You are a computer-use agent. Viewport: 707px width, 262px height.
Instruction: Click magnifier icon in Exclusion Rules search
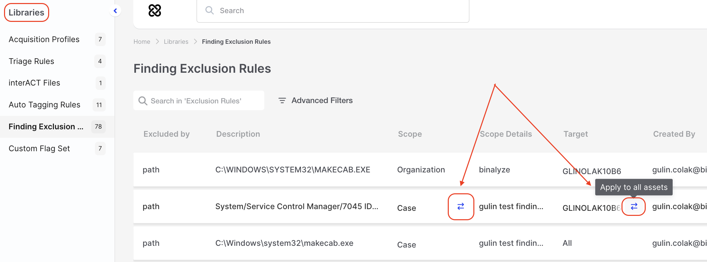pos(143,101)
